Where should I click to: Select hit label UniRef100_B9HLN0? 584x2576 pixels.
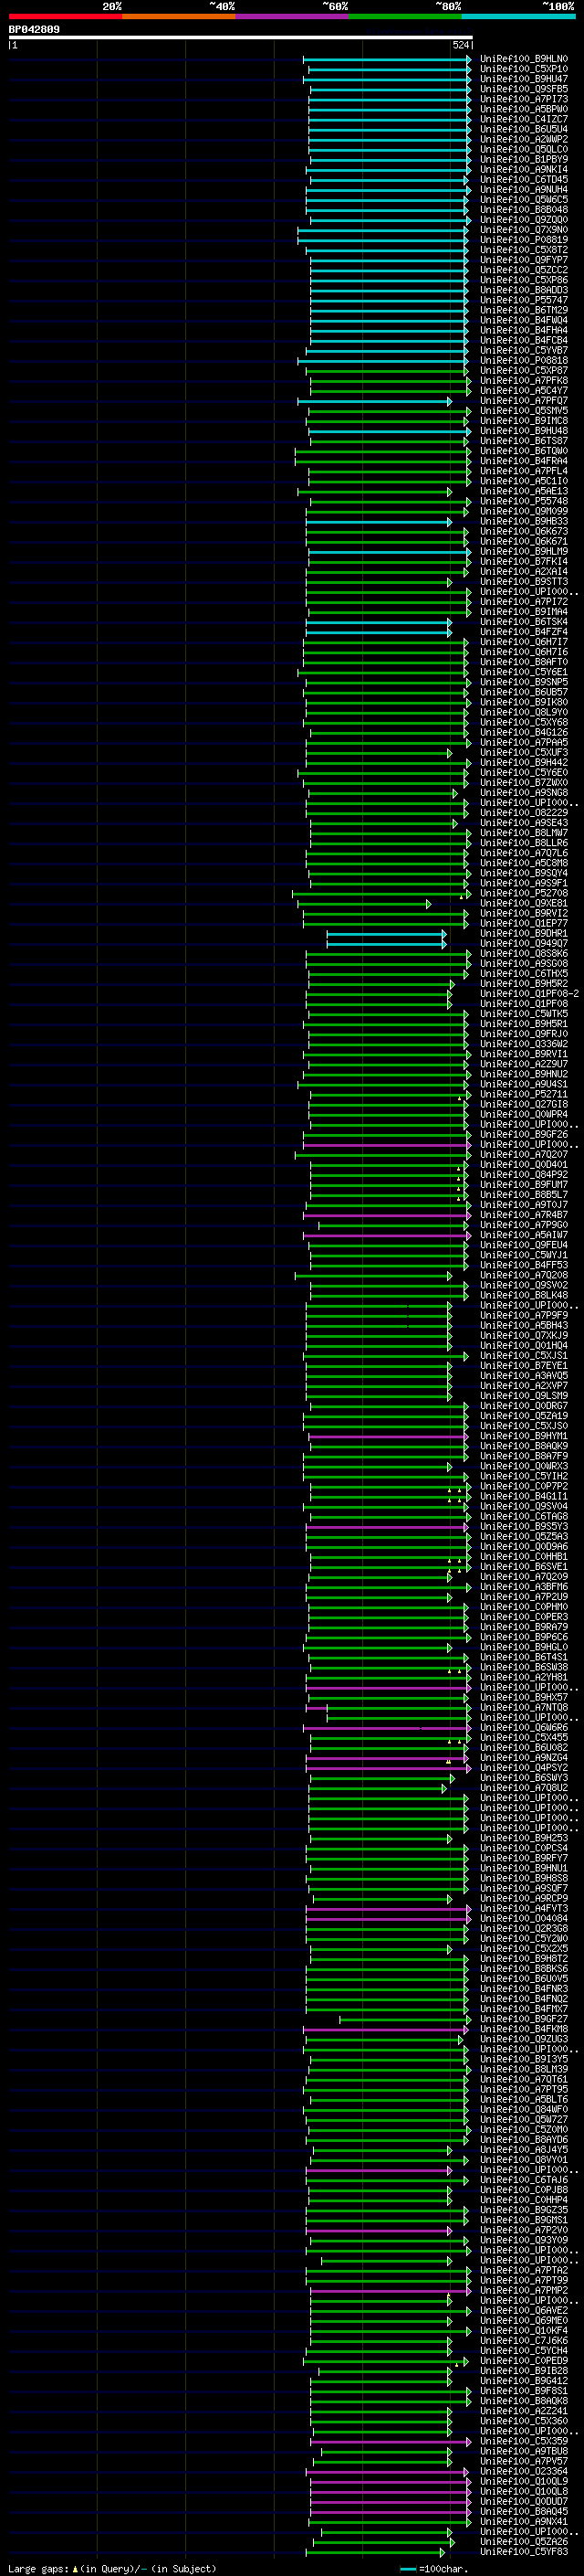[x=524, y=59]
